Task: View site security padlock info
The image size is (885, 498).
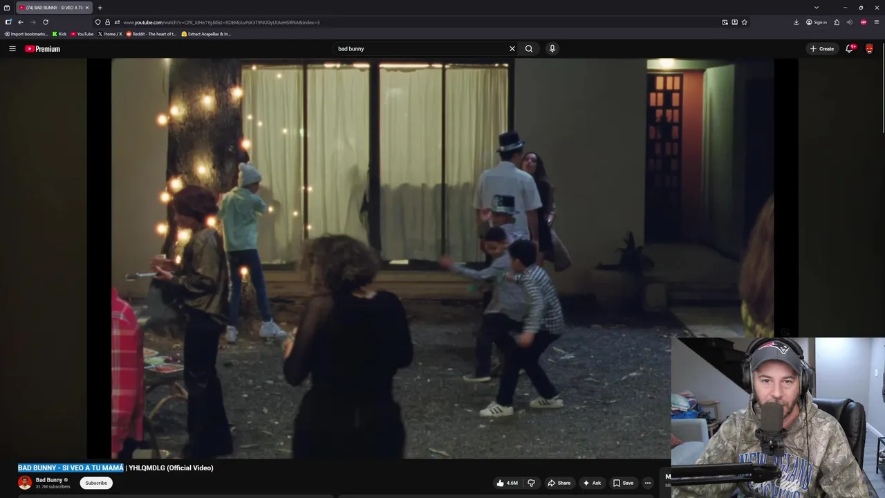Action: pyautogui.click(x=107, y=22)
